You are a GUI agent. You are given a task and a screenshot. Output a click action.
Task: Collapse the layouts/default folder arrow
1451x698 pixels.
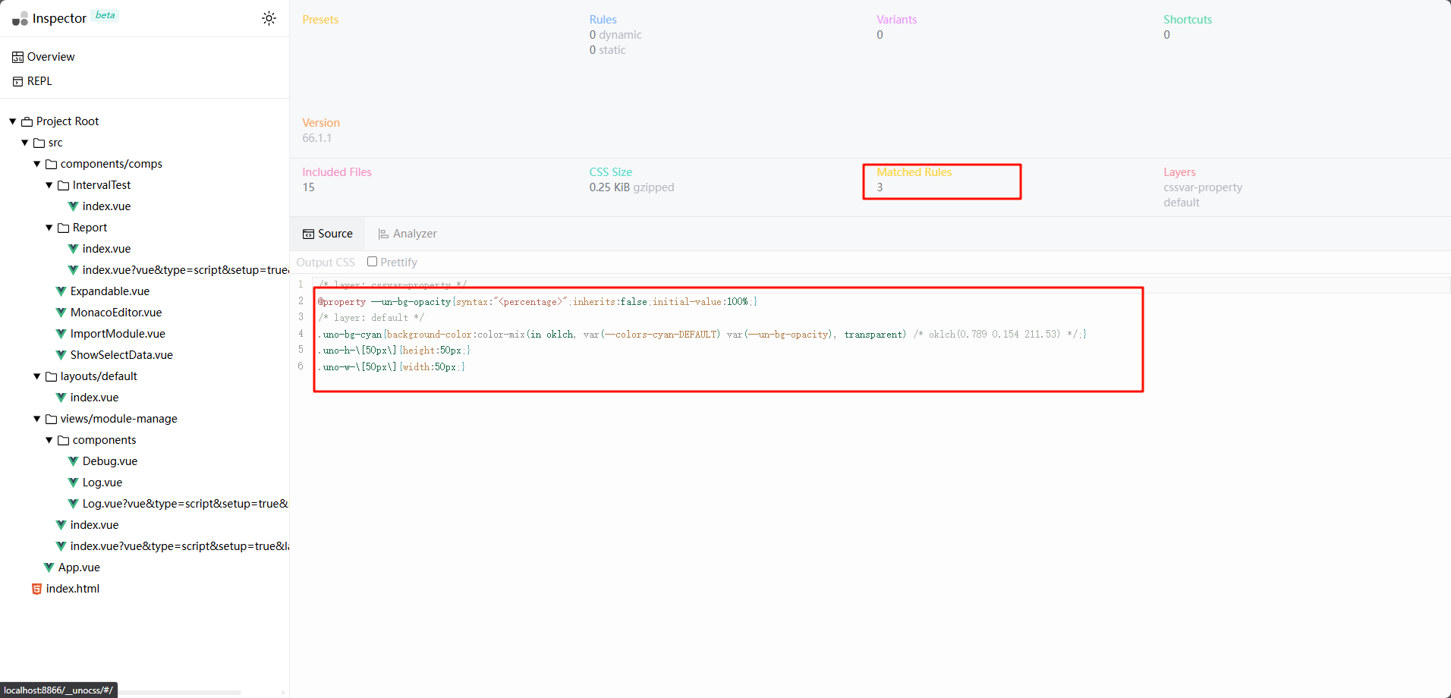pos(37,376)
